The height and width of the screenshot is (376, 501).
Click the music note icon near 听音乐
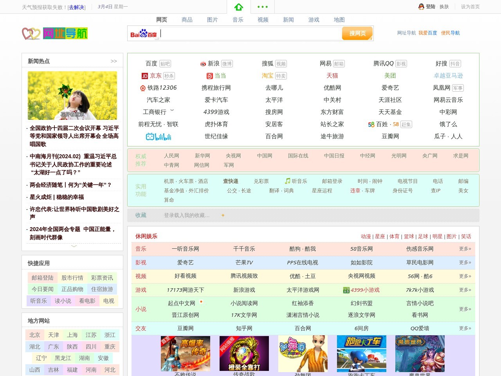287,181
